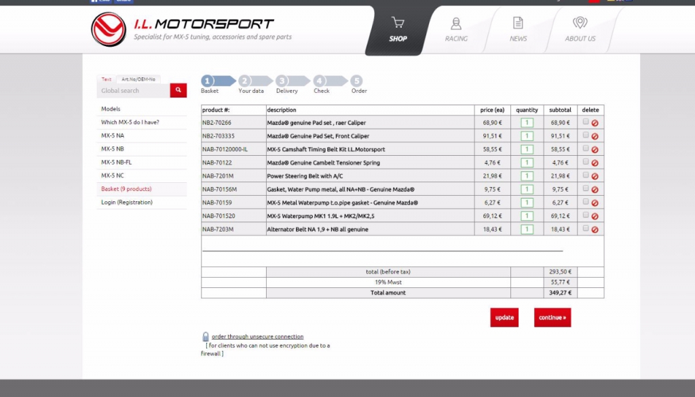Edit quantity field for NB2-70266
The width and height of the screenshot is (695, 397).
(x=527, y=123)
